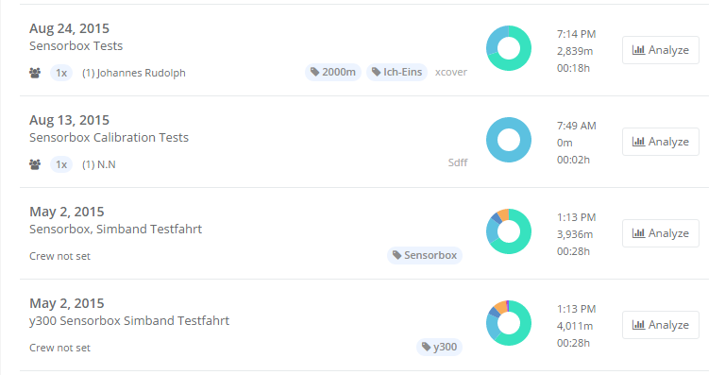
Task: Select the Sensorbox tag
Action: 425,255
